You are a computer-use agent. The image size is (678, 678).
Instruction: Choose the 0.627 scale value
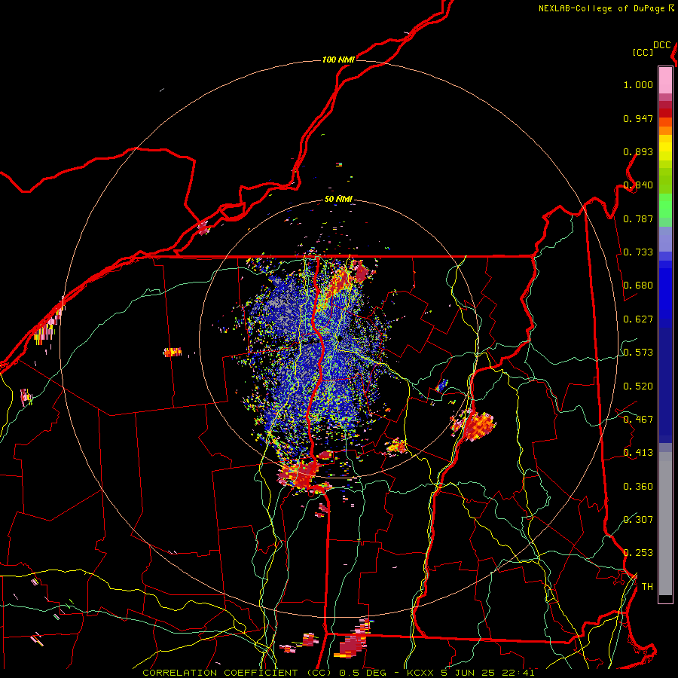[x=638, y=319]
